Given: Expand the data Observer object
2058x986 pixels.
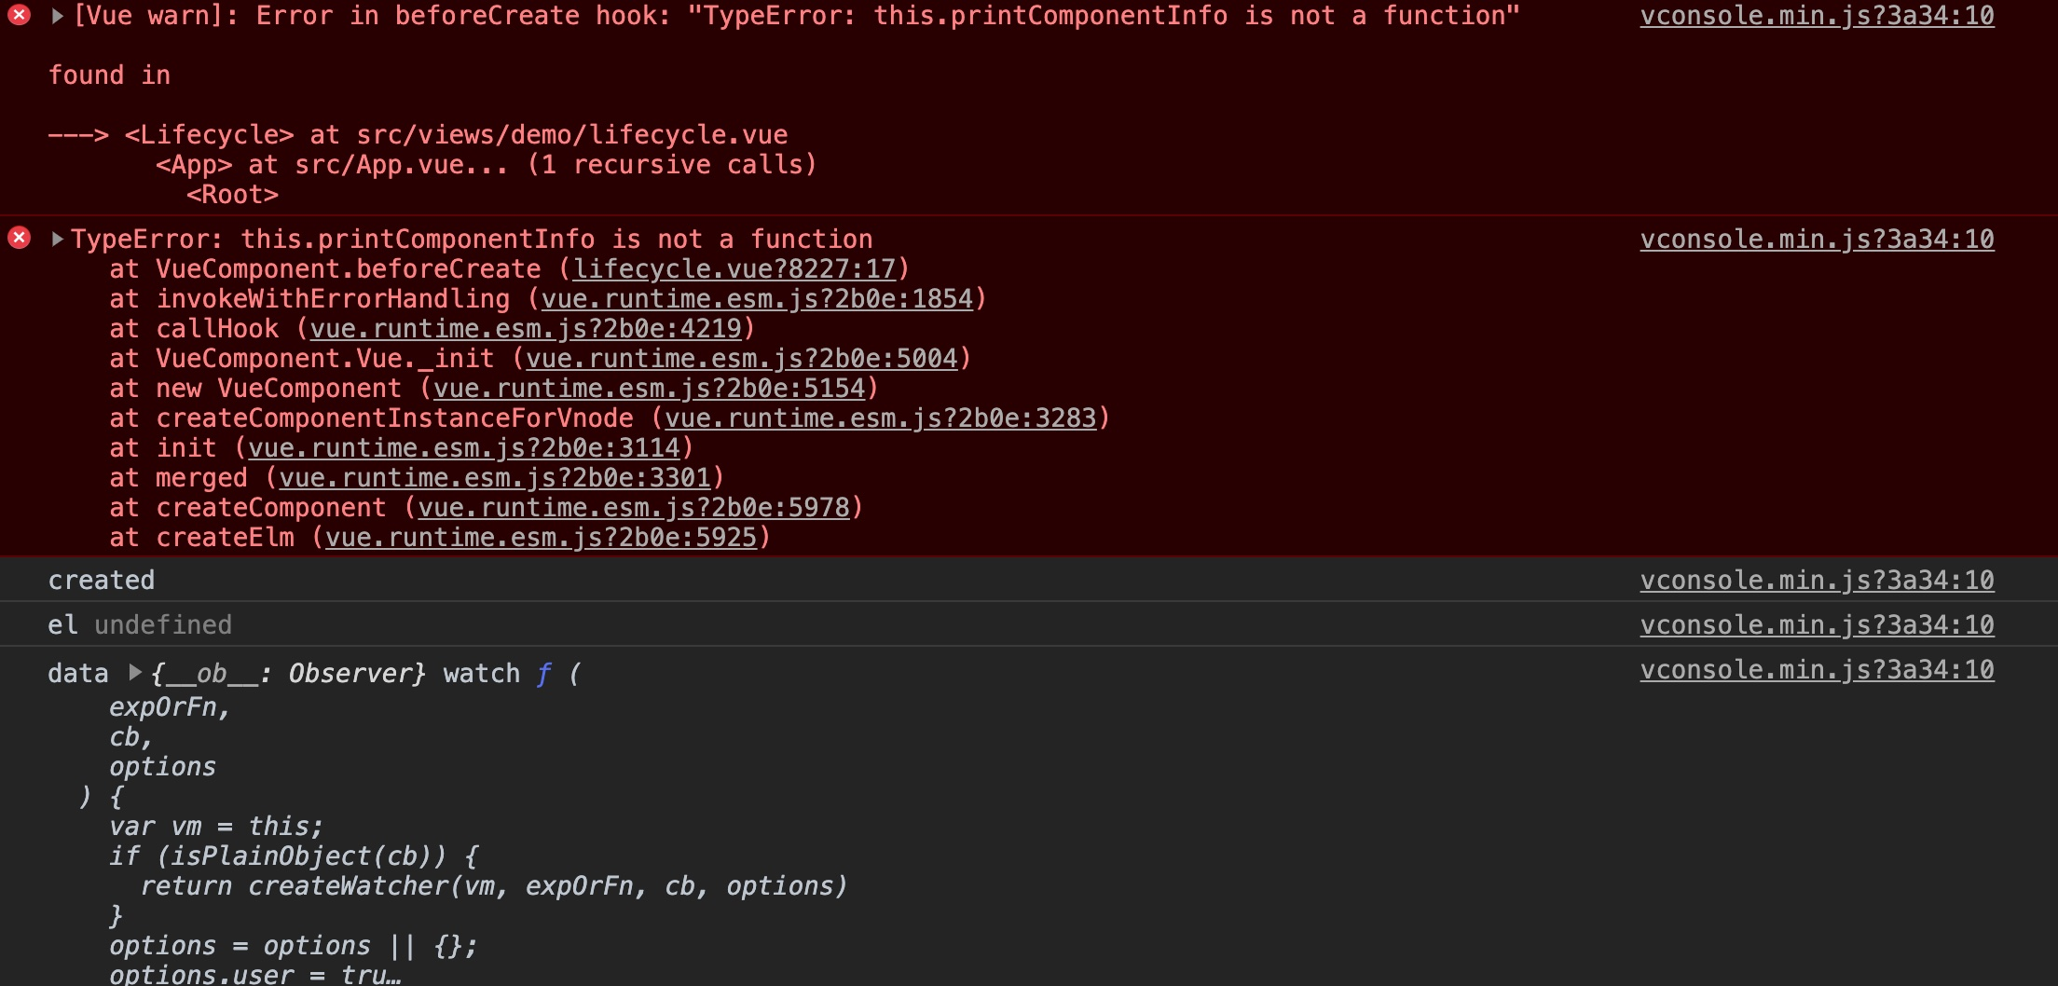Looking at the screenshot, I should 135,672.
